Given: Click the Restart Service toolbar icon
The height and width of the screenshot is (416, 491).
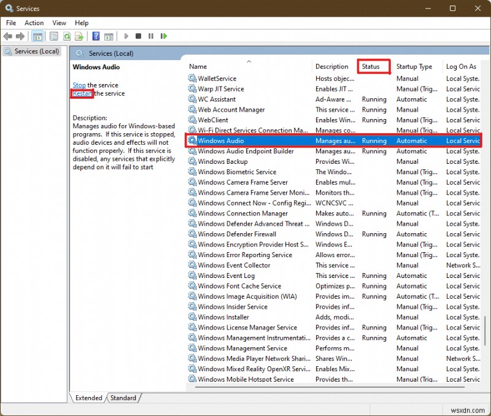Looking at the screenshot, I should (164, 36).
